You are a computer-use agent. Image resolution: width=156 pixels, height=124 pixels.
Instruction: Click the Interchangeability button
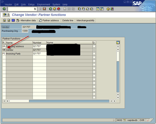[85, 20]
